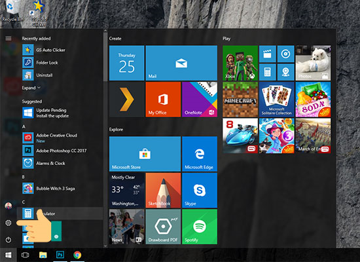360x262 pixels.
Task: Jump to letter B in app list
Action: tap(23, 177)
